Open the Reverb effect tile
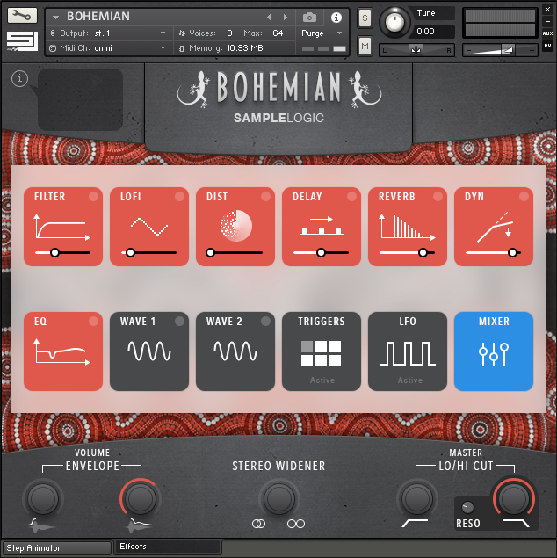 click(408, 227)
